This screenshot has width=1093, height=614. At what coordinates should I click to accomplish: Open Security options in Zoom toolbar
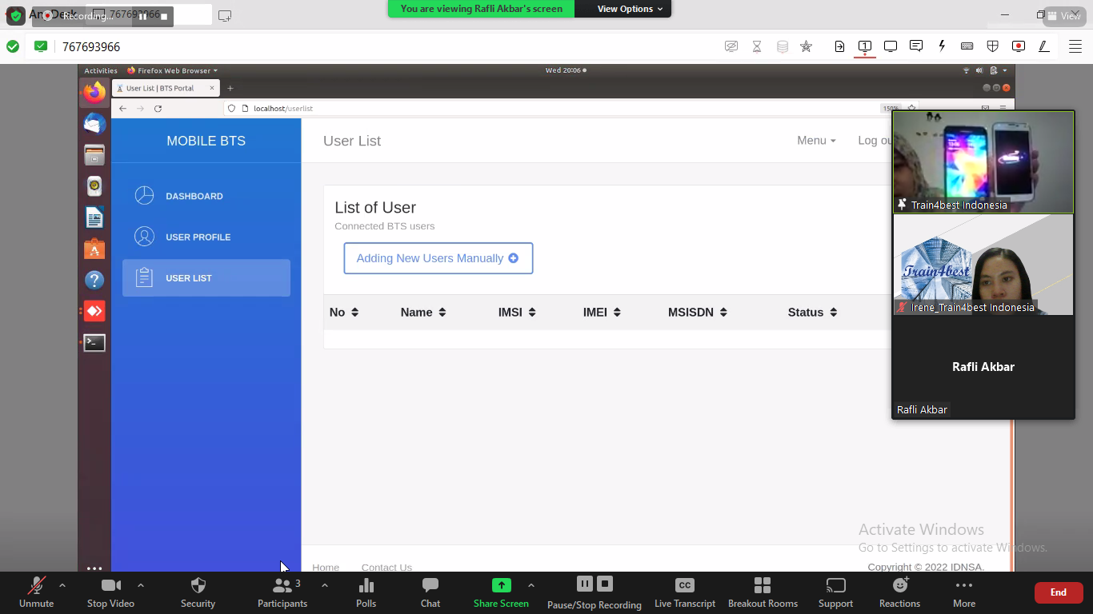(x=198, y=592)
